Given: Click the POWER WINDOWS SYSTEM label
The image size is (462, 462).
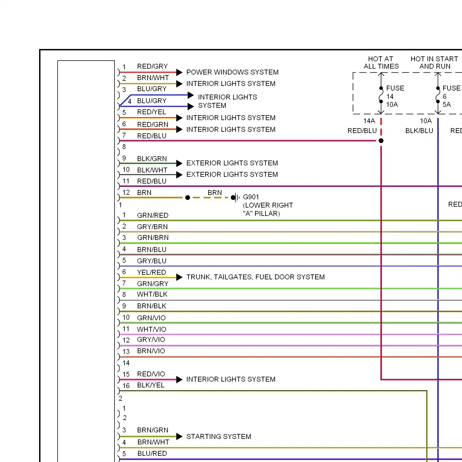Looking at the screenshot, I should (x=232, y=72).
